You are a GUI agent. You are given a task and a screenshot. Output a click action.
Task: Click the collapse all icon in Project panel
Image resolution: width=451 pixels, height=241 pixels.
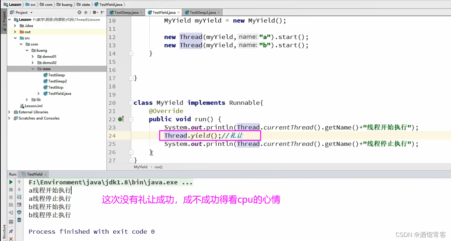pyautogui.click(x=86, y=12)
